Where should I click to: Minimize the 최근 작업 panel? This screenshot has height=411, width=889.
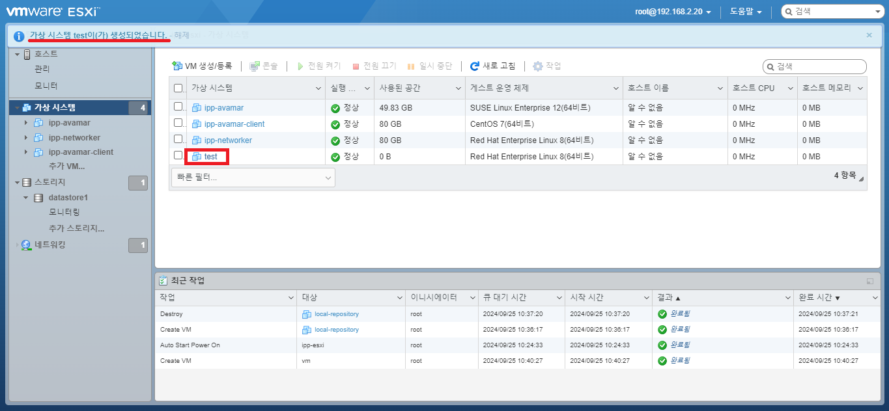coord(870,281)
